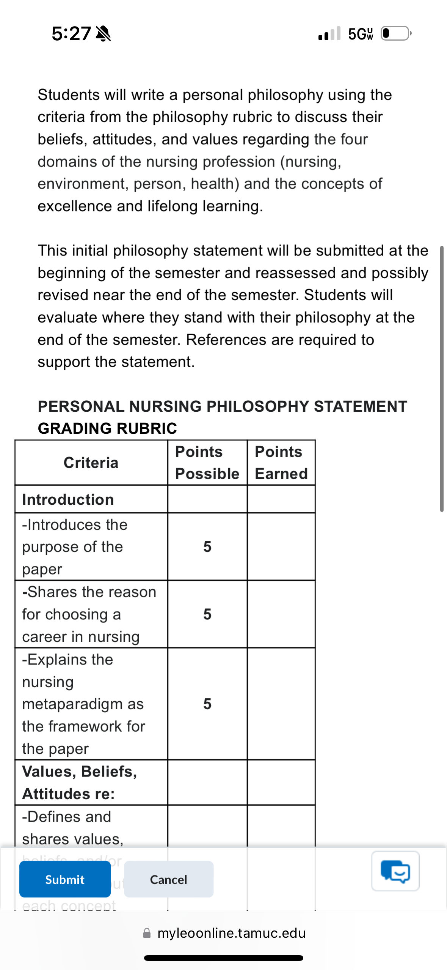Tap the 5G network indicator
Viewport: 447px width, 970px height.
tap(361, 34)
